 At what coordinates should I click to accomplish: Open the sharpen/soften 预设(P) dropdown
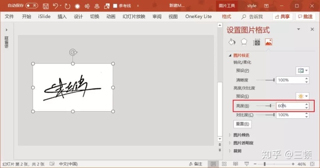point(303,70)
